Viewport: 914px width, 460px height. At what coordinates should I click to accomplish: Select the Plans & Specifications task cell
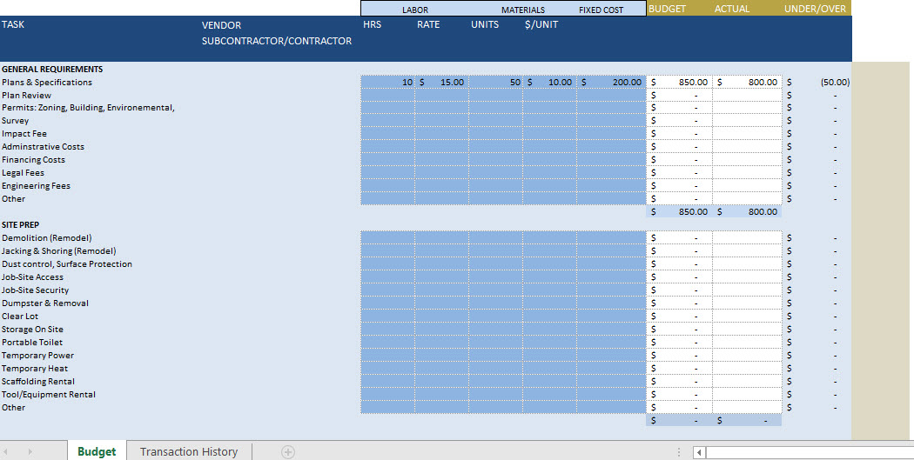point(47,82)
